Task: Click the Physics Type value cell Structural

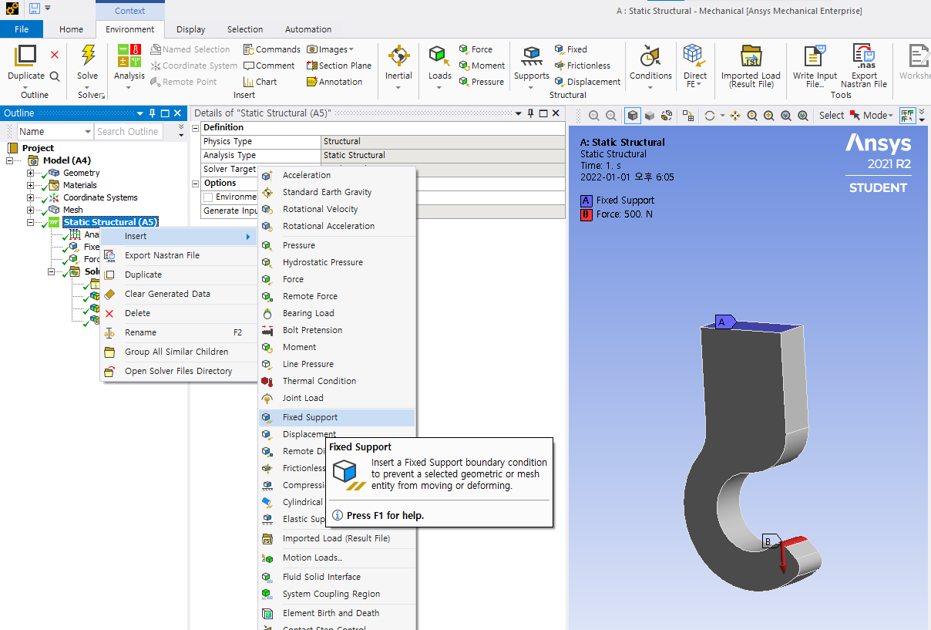Action: click(442, 142)
